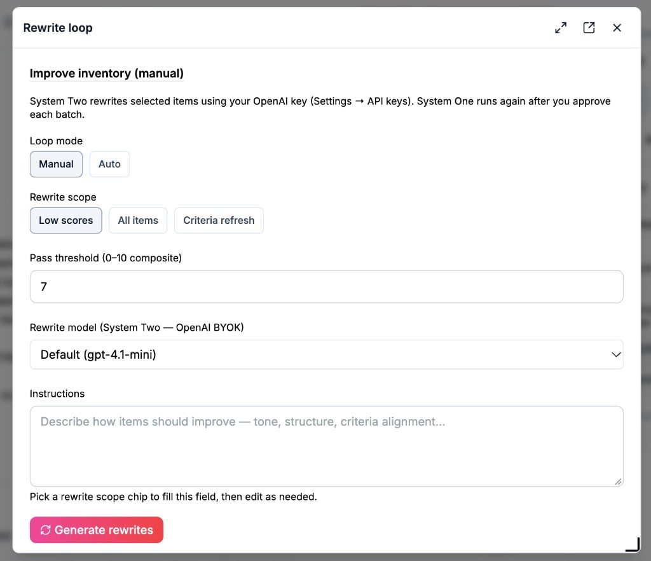Click the Rewrite loop title text

58,28
